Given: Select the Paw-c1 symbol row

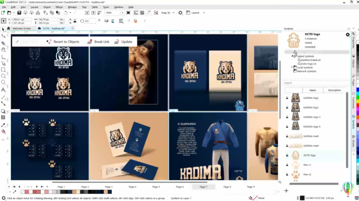Looking at the screenshot, I should [315, 165].
